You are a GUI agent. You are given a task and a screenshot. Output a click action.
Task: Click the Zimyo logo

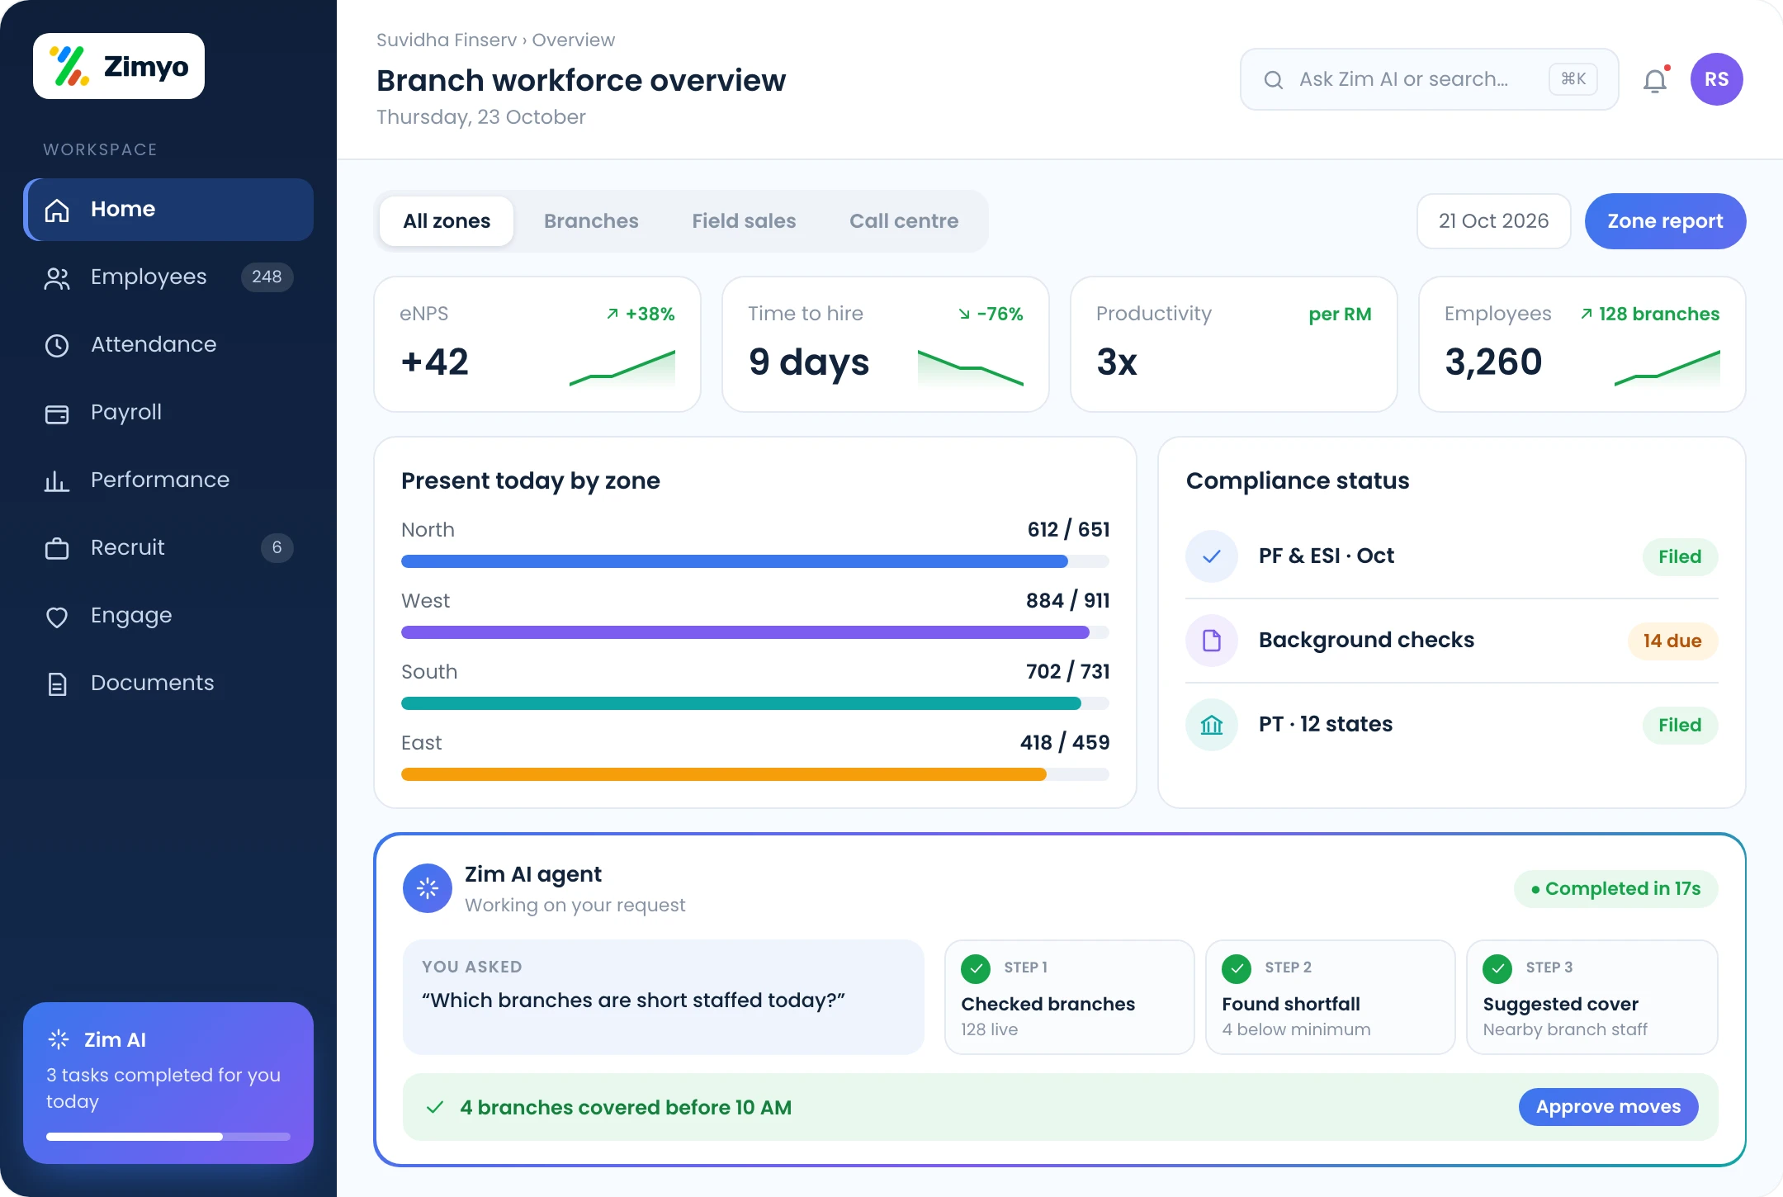point(119,66)
